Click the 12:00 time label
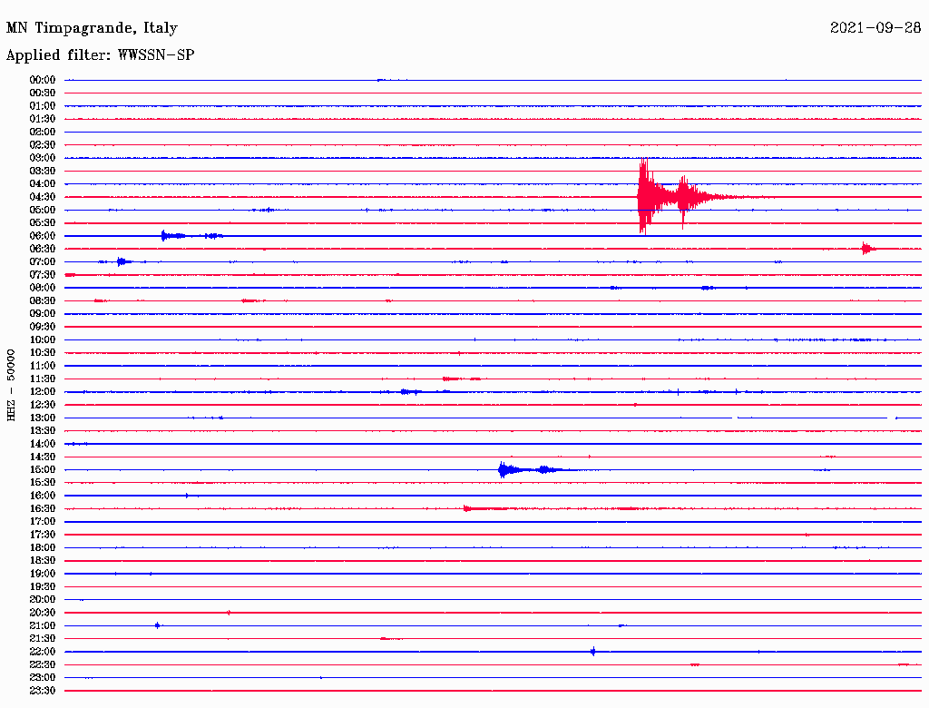The width and height of the screenshot is (929, 708). point(43,392)
